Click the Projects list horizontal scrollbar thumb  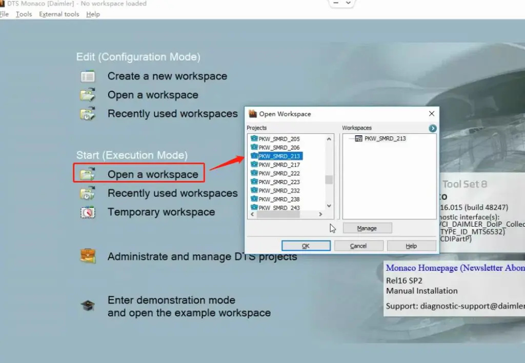[x=278, y=214]
